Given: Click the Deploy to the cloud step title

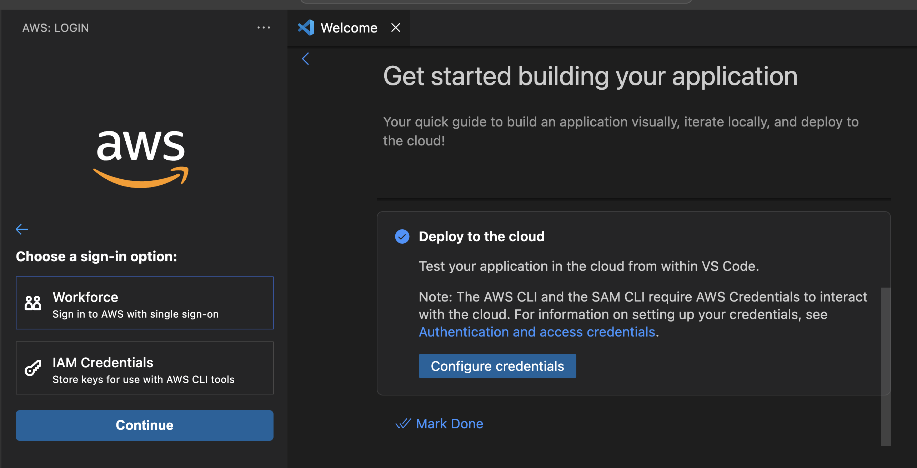Looking at the screenshot, I should tap(481, 237).
